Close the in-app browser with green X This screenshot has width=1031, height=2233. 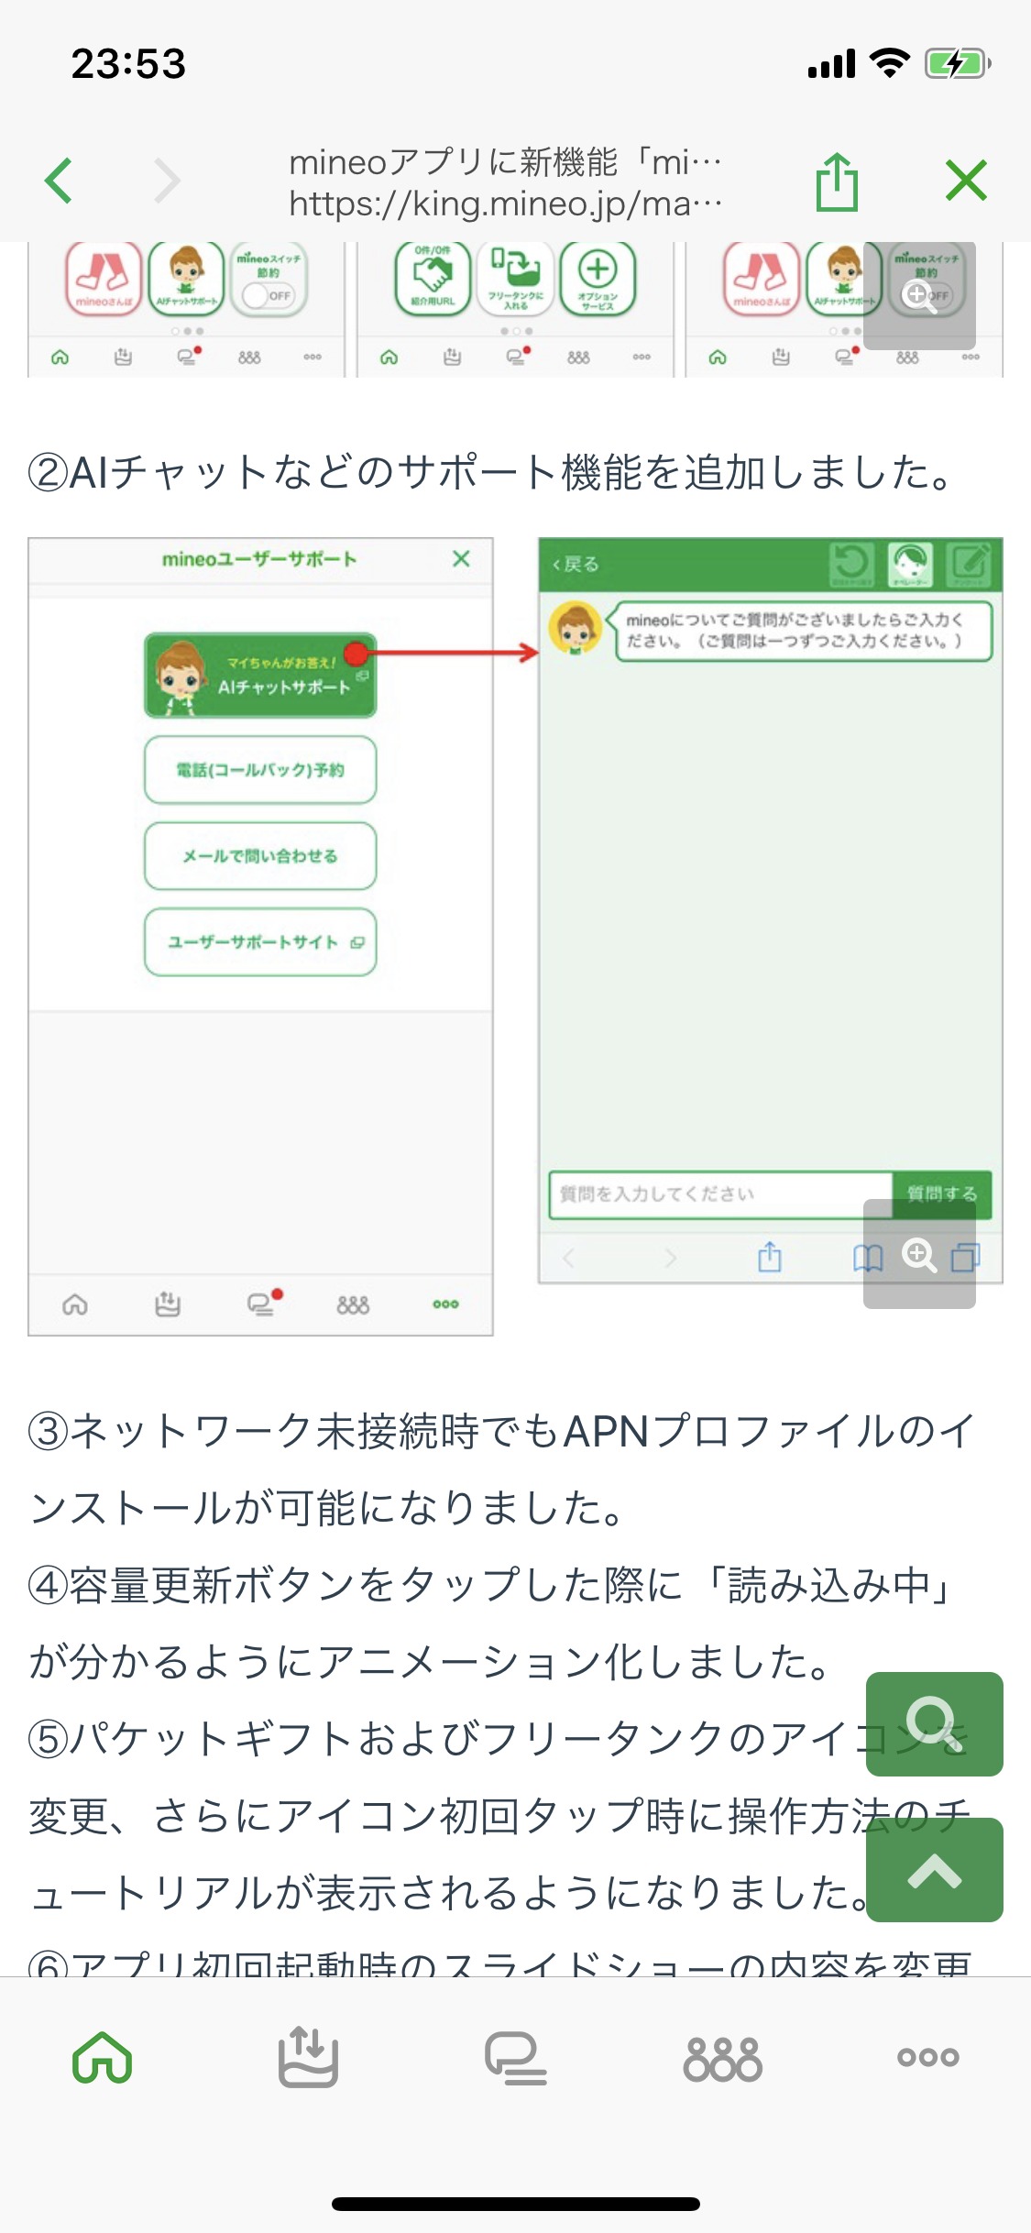click(967, 181)
